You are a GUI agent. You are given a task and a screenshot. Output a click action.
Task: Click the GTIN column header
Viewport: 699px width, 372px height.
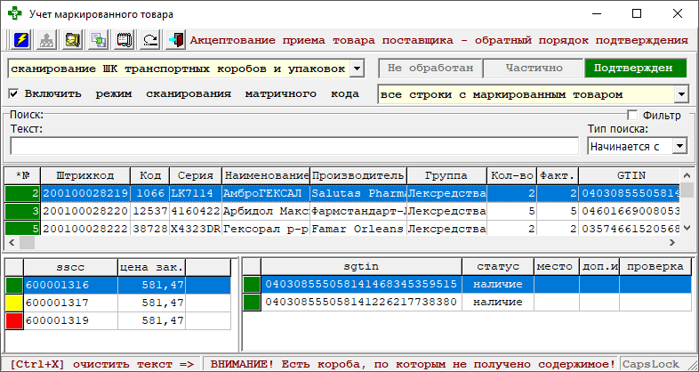click(x=631, y=175)
